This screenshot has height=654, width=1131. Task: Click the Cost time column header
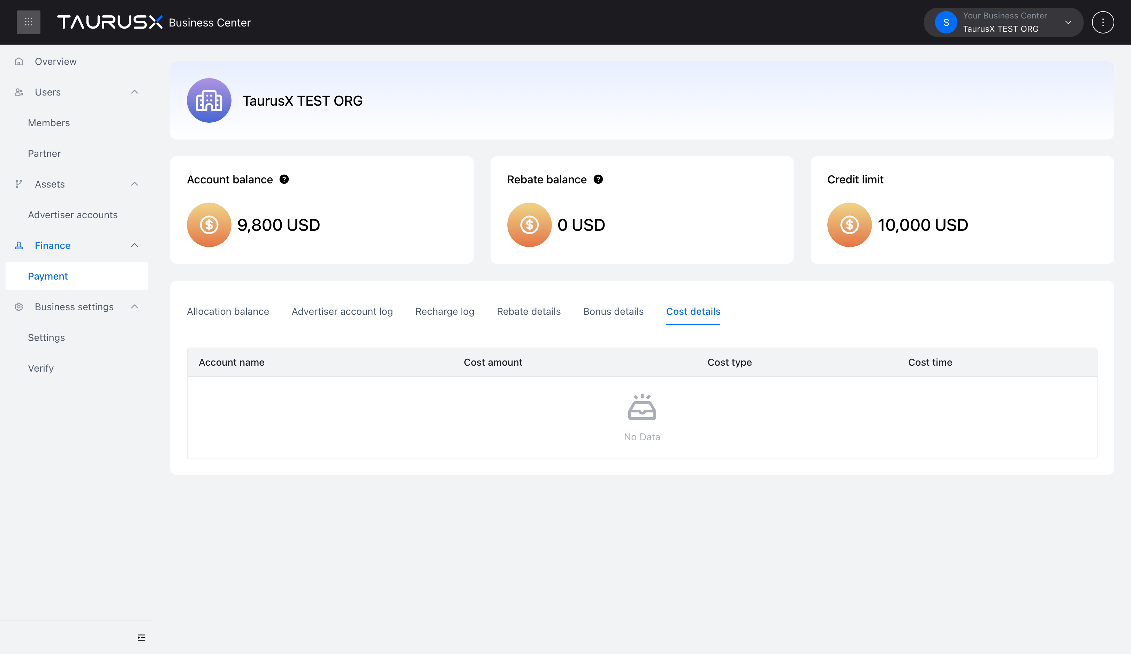(930, 362)
